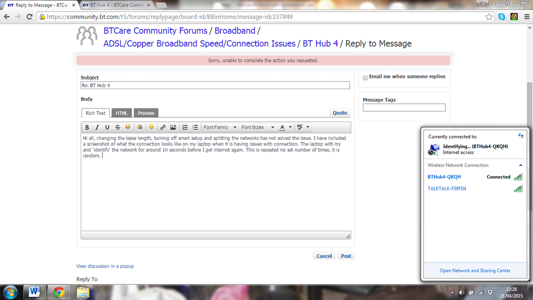Click the Cancel button
The height and width of the screenshot is (300, 533).
coord(324,256)
